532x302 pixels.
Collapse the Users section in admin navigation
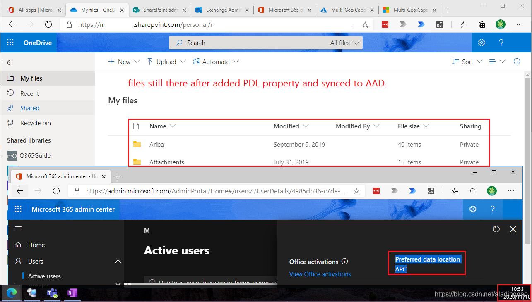point(118,261)
